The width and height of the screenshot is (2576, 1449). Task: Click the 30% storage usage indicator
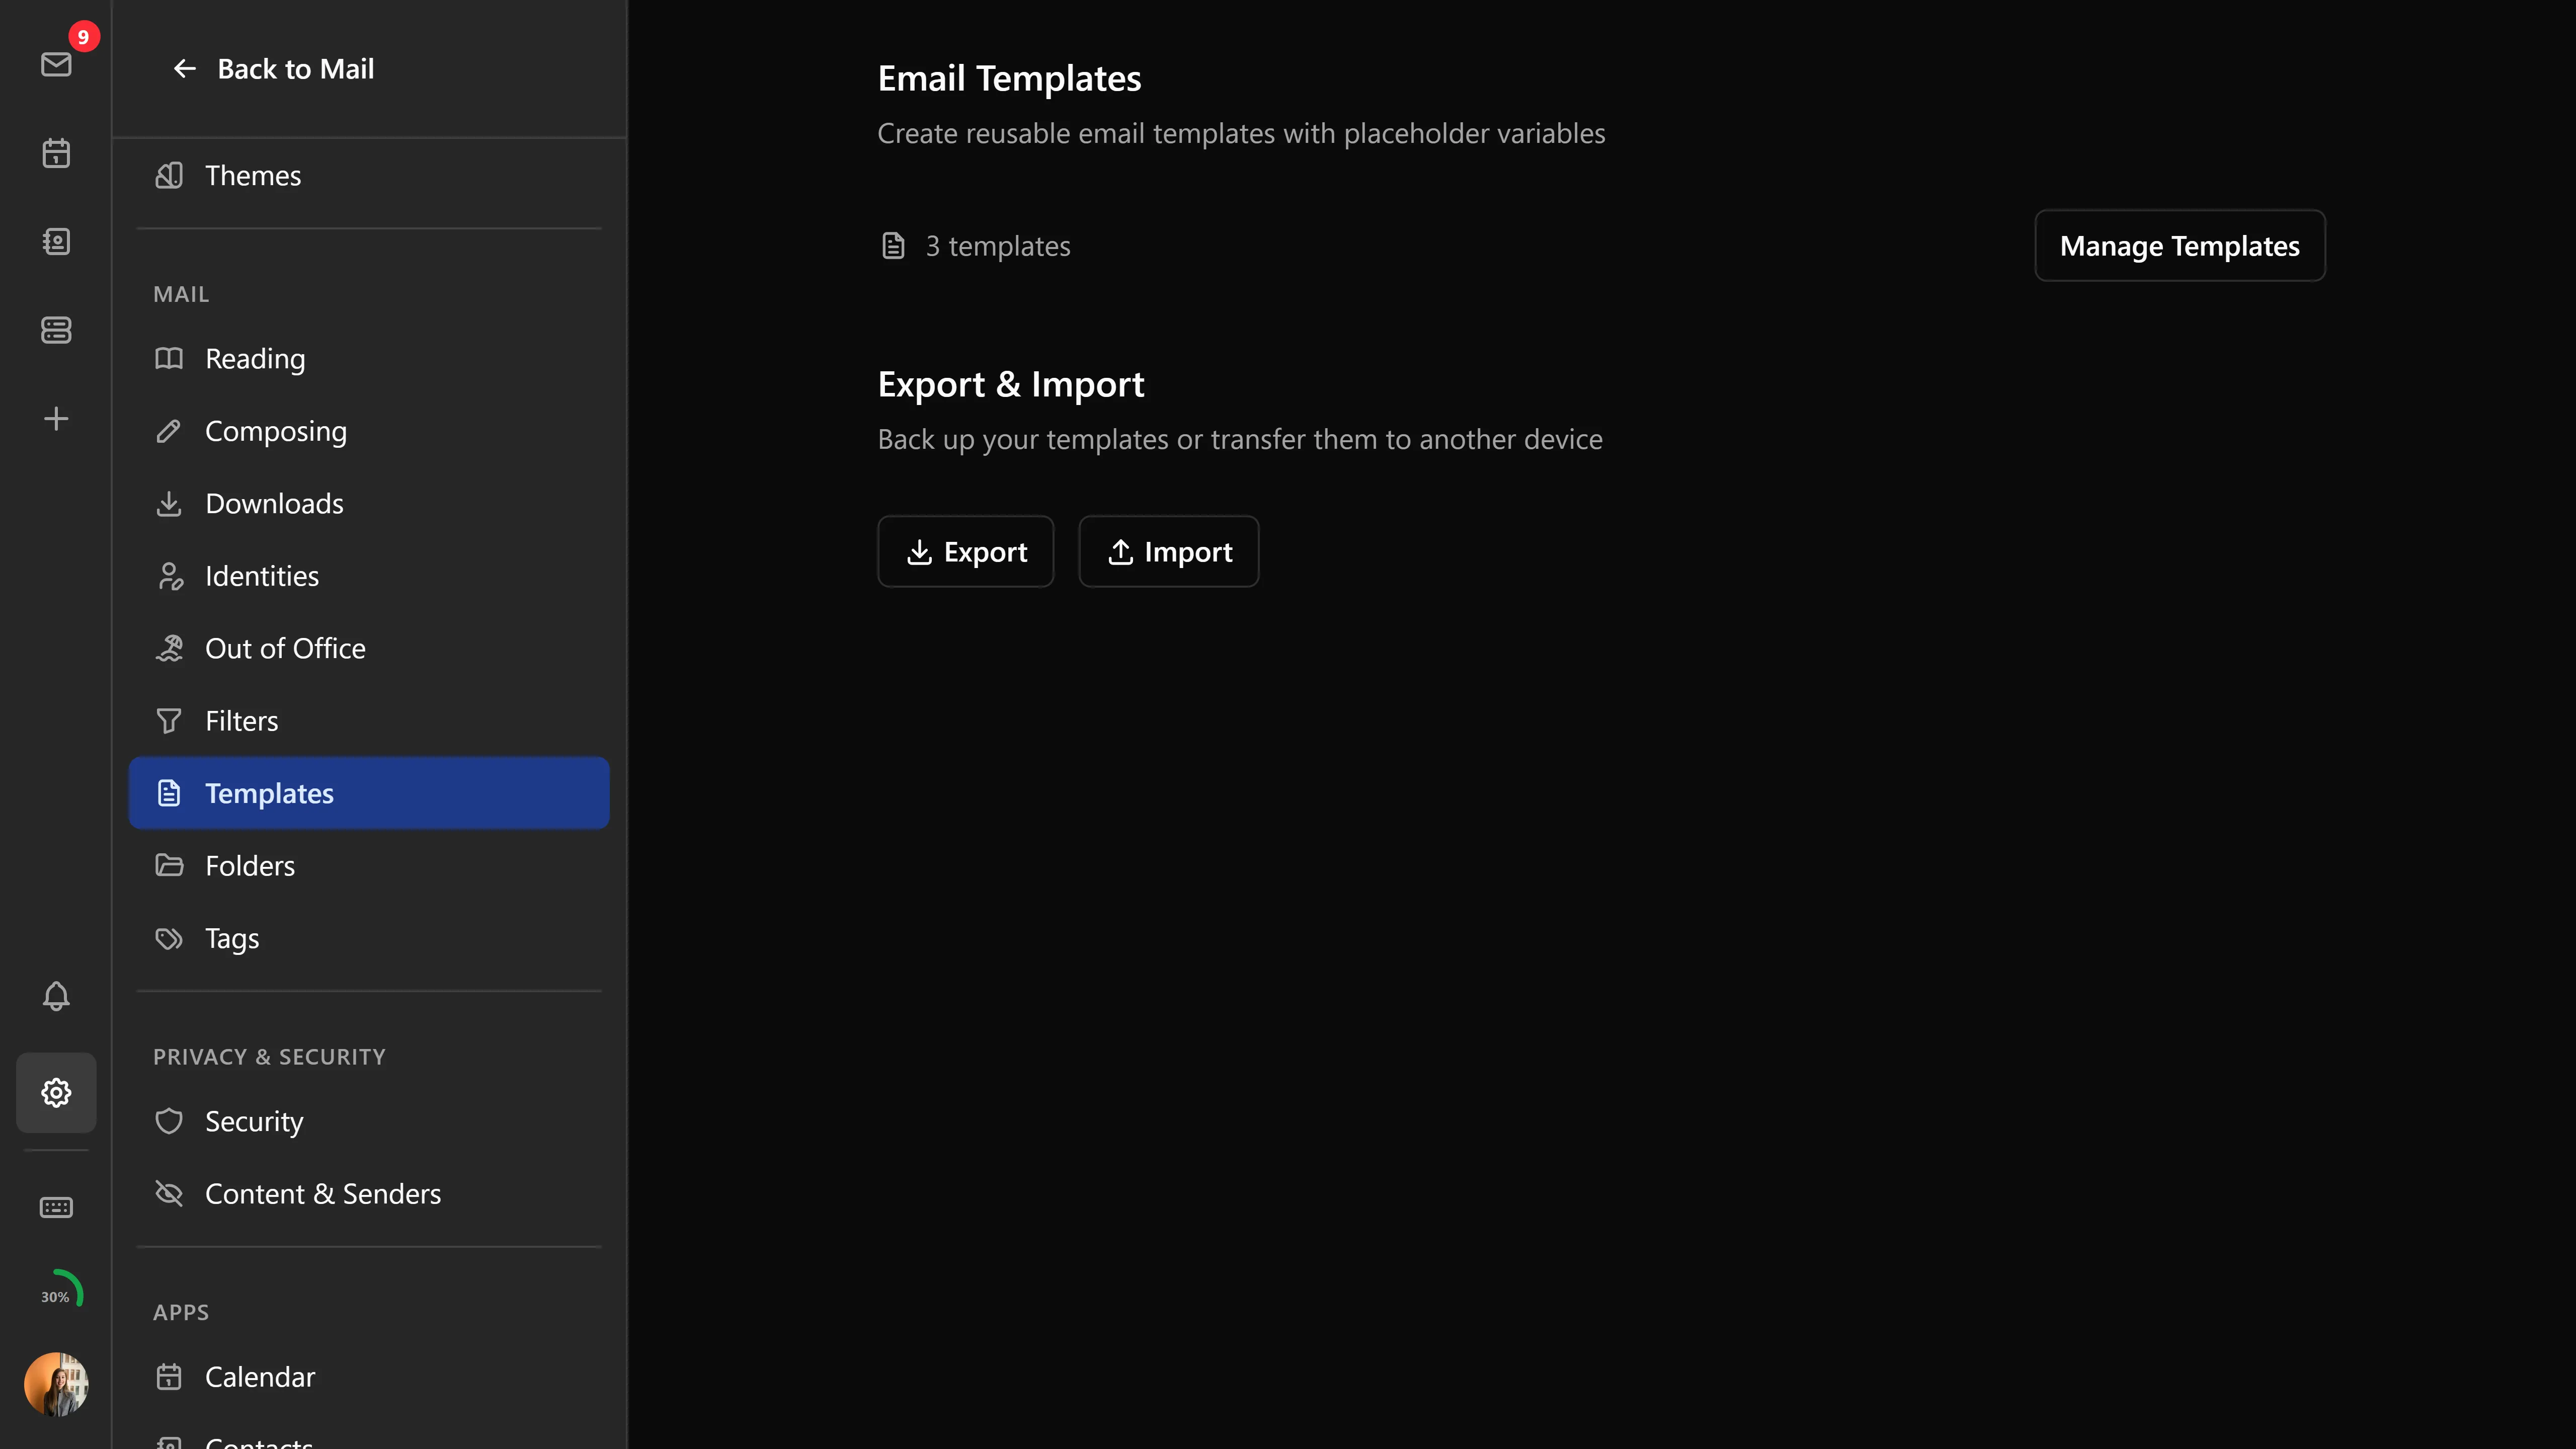[x=58, y=1290]
